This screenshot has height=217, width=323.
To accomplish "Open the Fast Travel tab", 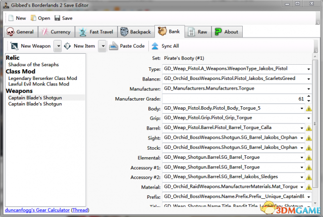I will [x=96, y=32].
